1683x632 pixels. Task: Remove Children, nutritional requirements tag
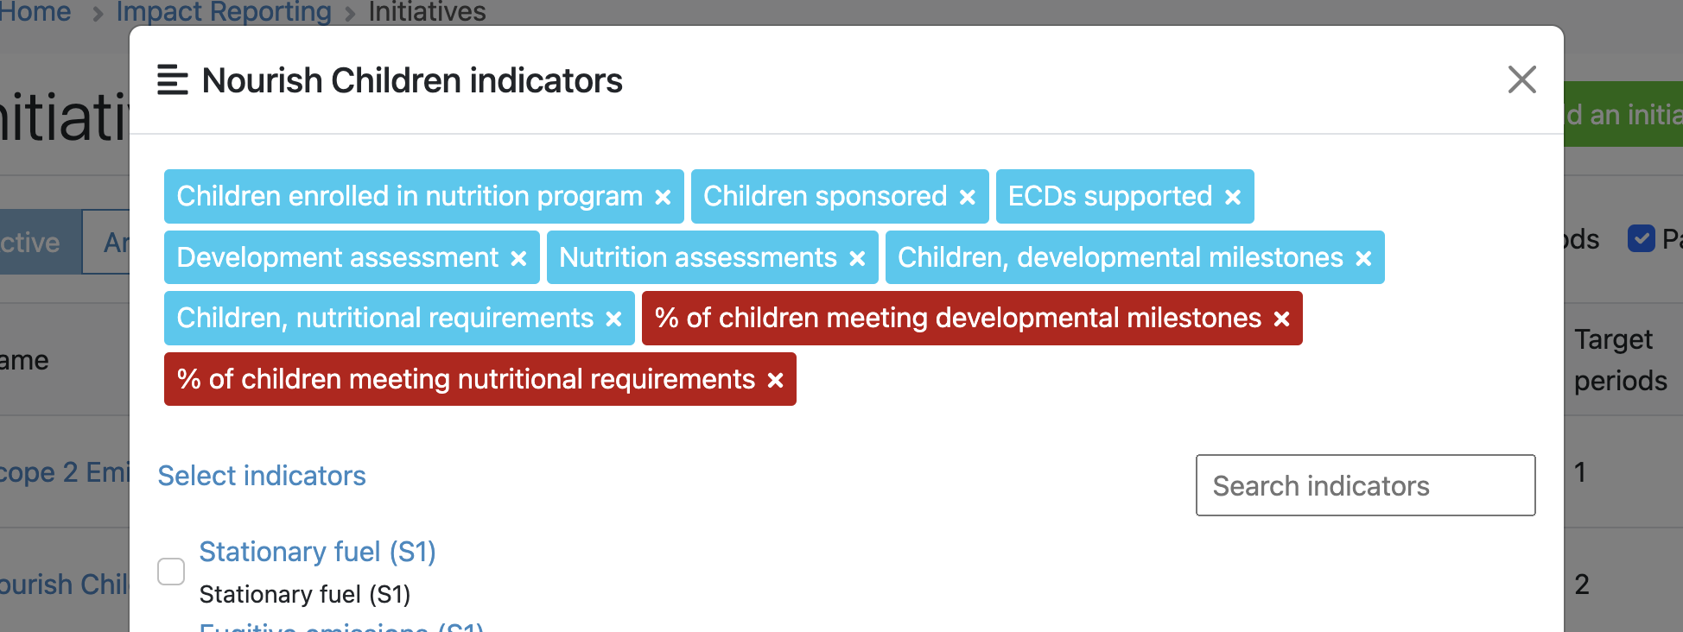[x=613, y=319]
